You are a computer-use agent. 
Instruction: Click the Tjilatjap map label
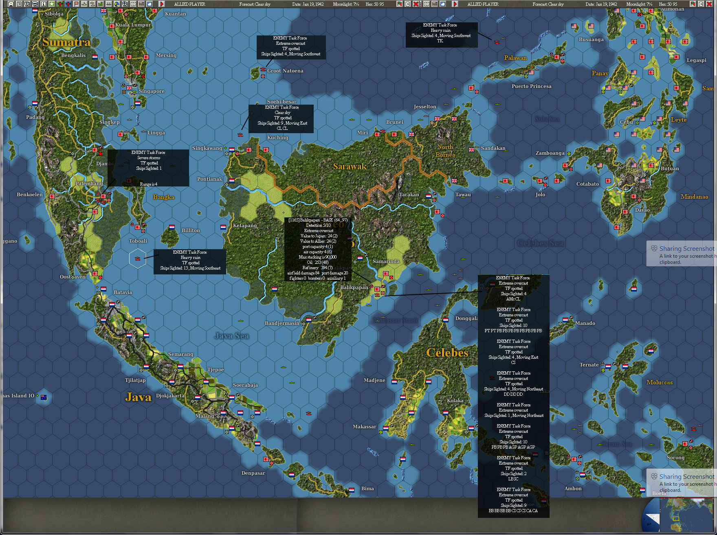pos(135,380)
